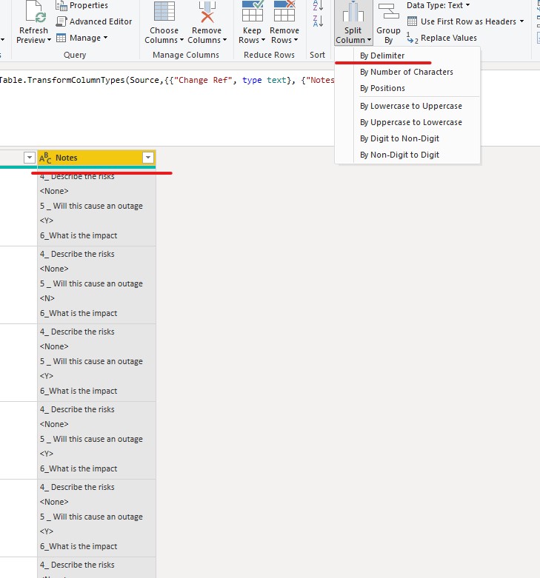
Task: Open the Data Type: Text dropdown
Action: tap(439, 5)
